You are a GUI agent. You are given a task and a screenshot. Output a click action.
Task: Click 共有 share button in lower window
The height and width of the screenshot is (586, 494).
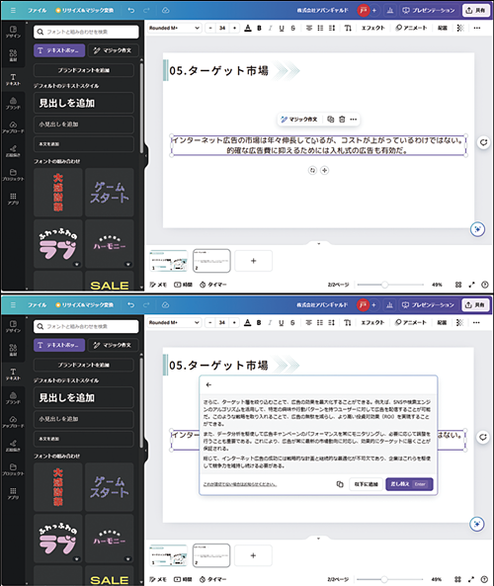pyautogui.click(x=475, y=305)
